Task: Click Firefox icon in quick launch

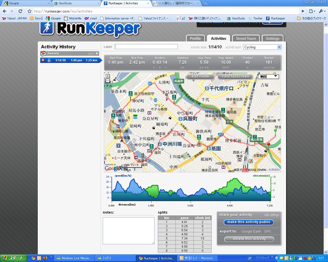Action: [45, 258]
